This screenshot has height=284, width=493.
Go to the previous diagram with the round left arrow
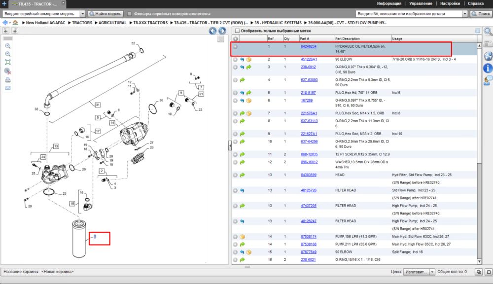pos(213,31)
